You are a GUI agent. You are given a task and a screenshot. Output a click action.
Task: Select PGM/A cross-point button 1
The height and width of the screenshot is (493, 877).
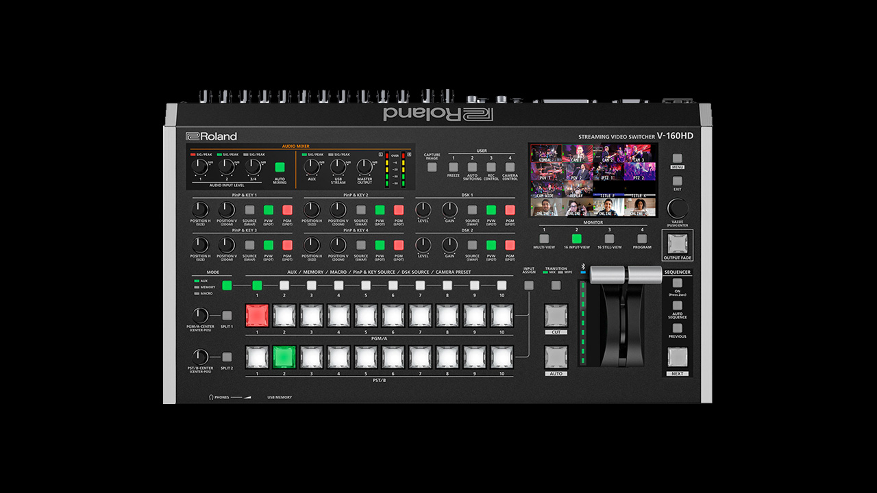click(x=257, y=316)
